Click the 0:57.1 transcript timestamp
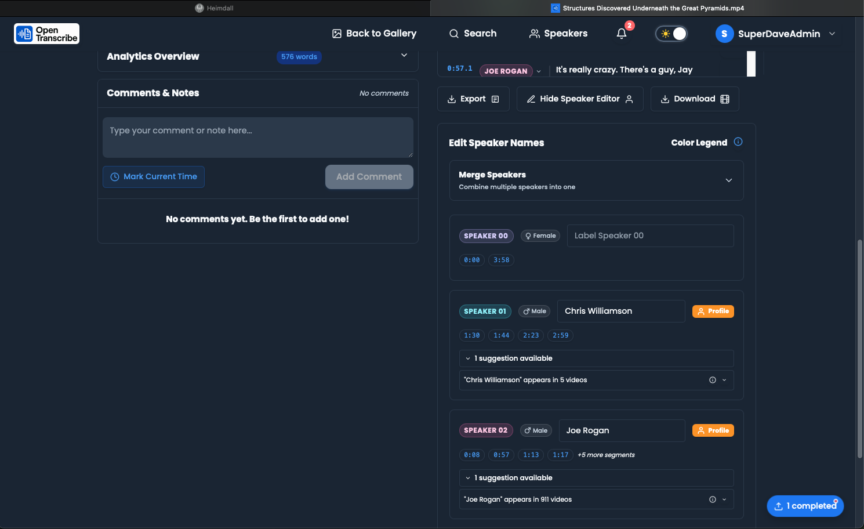The image size is (864, 529). click(x=460, y=68)
